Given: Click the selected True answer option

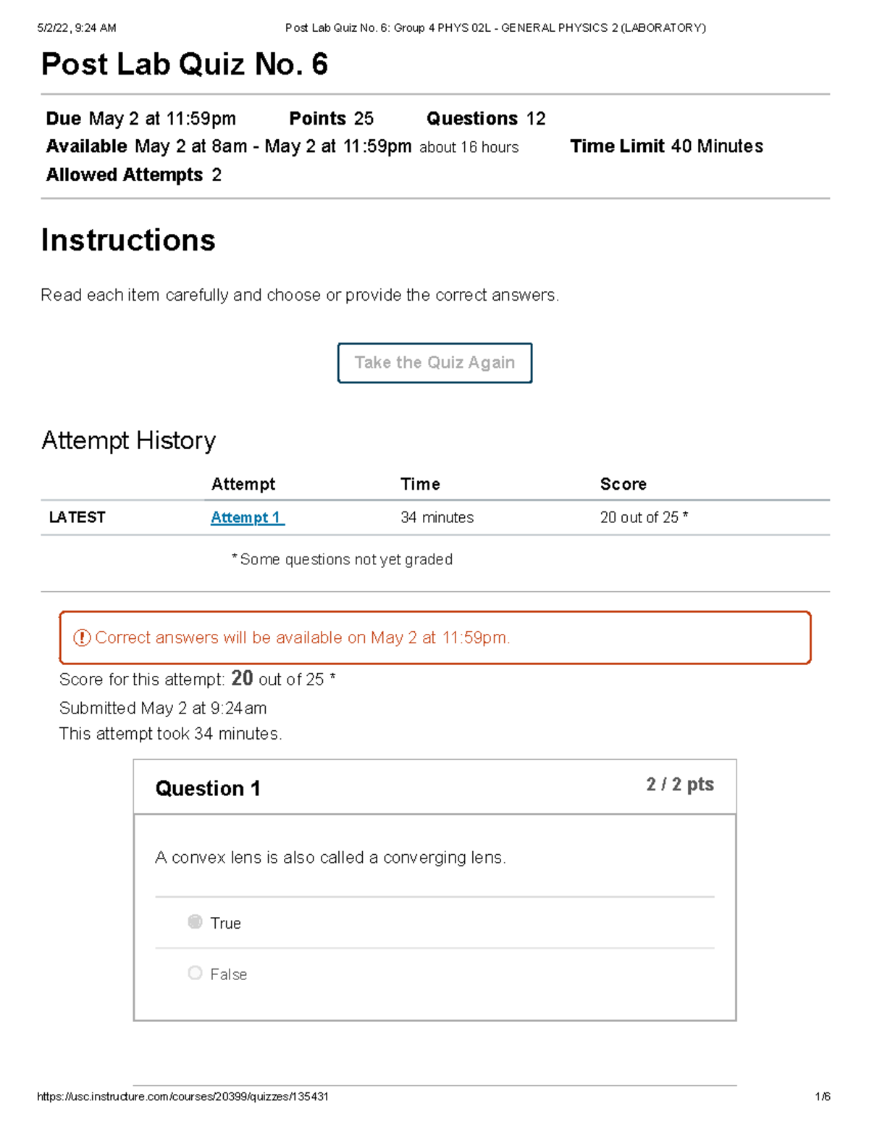Looking at the screenshot, I should [x=224, y=922].
